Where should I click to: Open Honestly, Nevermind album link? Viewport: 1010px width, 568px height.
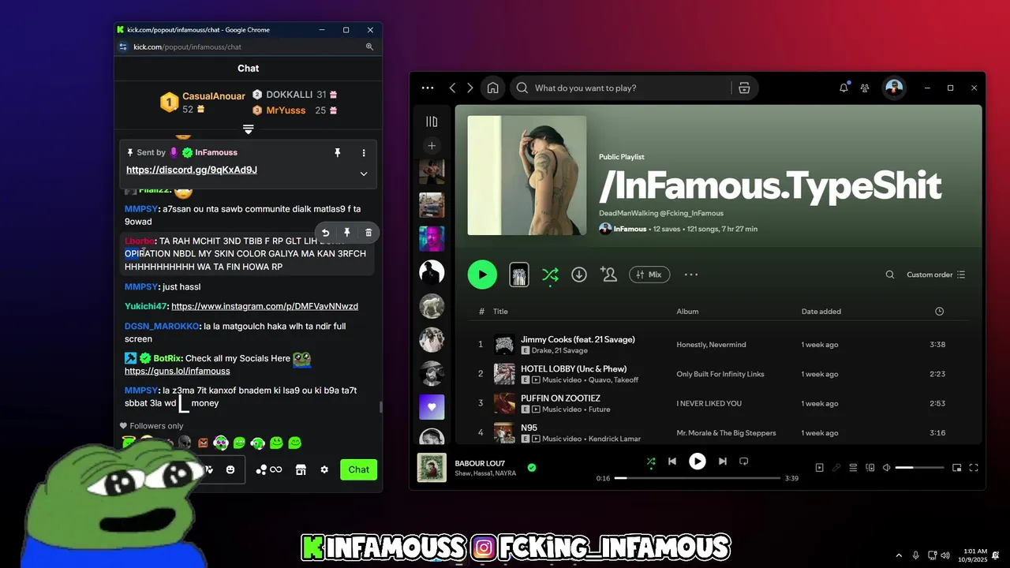[711, 345]
